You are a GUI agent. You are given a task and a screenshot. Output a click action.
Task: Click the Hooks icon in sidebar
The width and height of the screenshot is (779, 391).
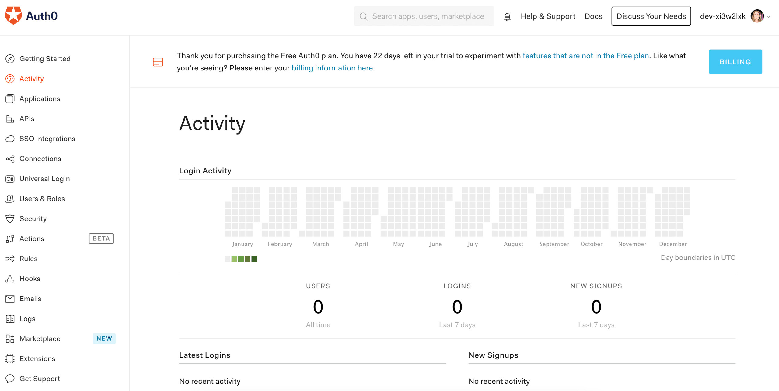(x=10, y=278)
